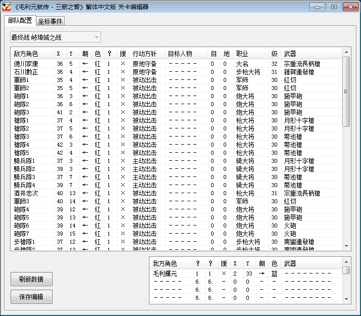Select the 騎兵隊2 row
Viewport: 361px width, 316px height.
pyautogui.click(x=176, y=169)
